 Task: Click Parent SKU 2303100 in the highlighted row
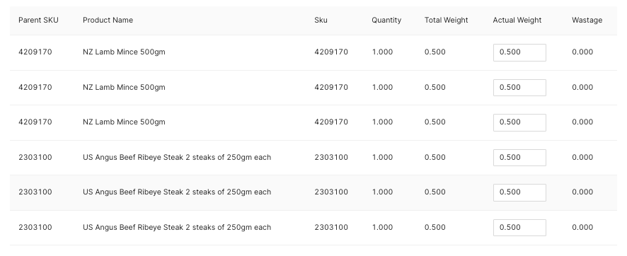[35, 192]
